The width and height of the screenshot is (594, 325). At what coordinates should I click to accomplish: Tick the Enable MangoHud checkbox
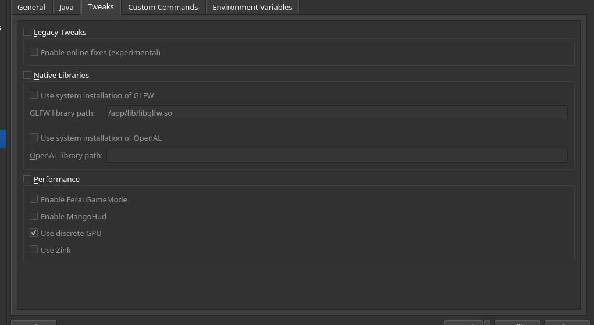(34, 216)
